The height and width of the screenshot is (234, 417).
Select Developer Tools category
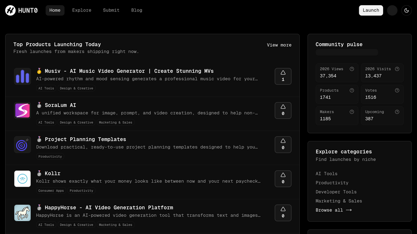tap(336, 192)
